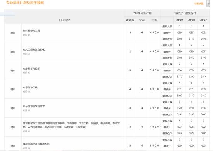
Task: Select the 电子信息科学与技术 major name
Action: (34, 106)
